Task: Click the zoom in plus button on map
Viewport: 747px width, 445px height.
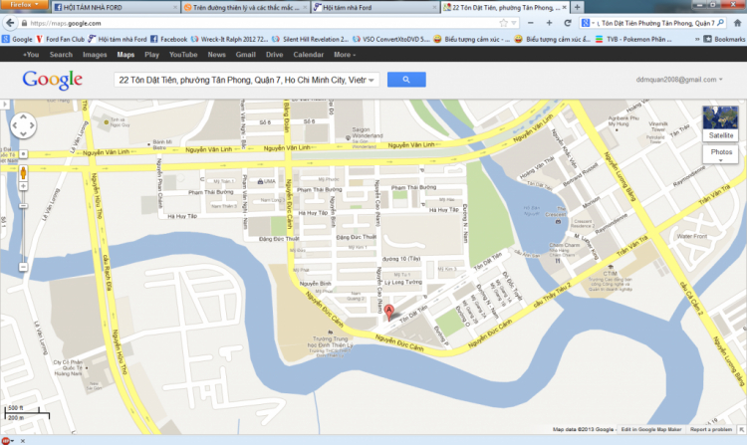Action: pyautogui.click(x=23, y=186)
